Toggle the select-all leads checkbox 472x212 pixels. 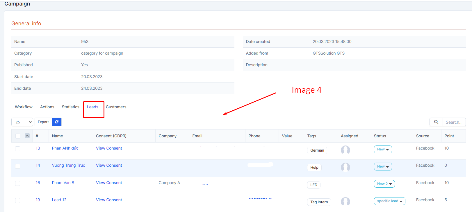[x=18, y=136]
